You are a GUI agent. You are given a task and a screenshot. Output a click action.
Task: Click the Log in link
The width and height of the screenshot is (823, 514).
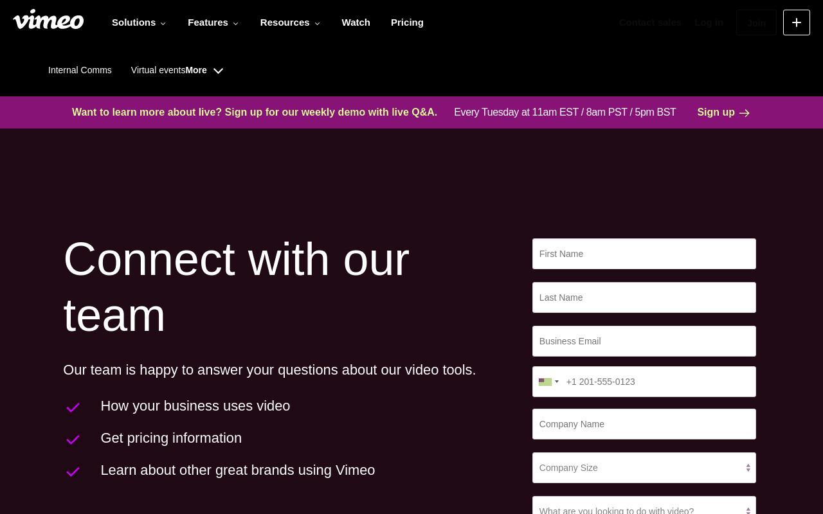[709, 22]
